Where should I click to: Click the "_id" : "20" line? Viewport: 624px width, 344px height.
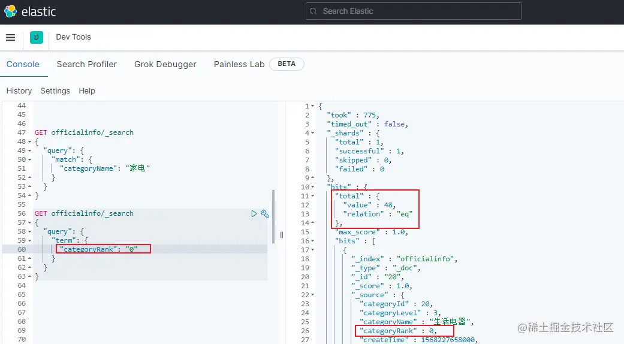point(378,277)
